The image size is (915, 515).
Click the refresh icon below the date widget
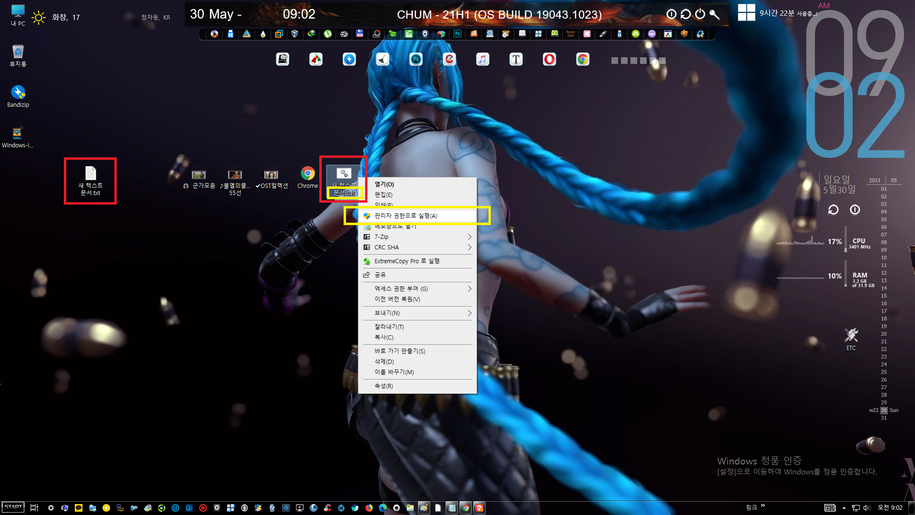point(833,210)
